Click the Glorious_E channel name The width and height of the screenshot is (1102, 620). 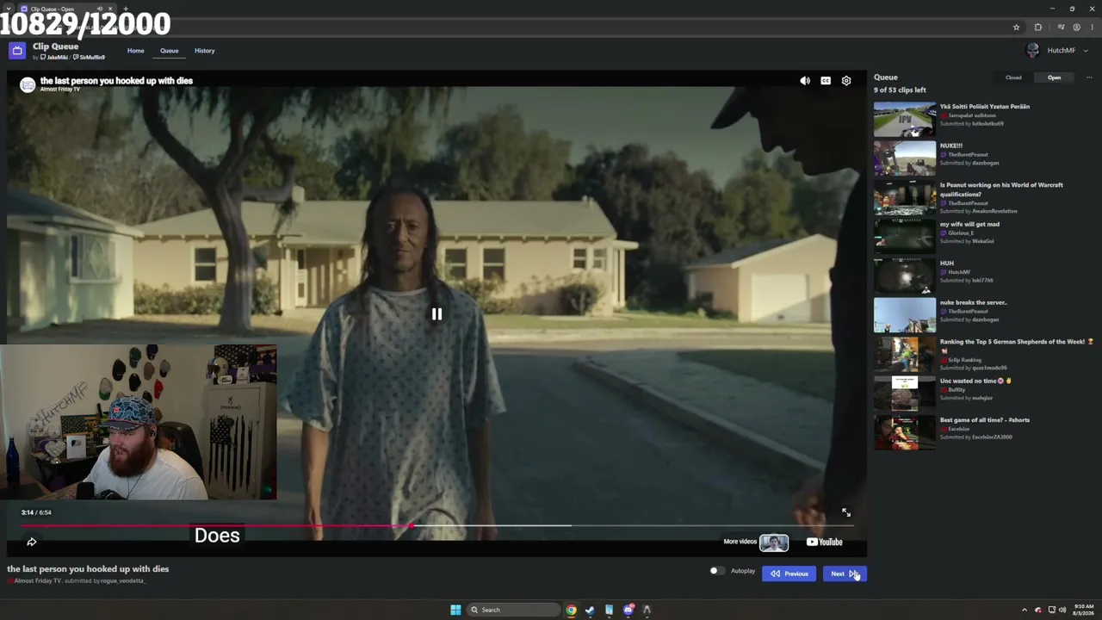[x=961, y=233]
